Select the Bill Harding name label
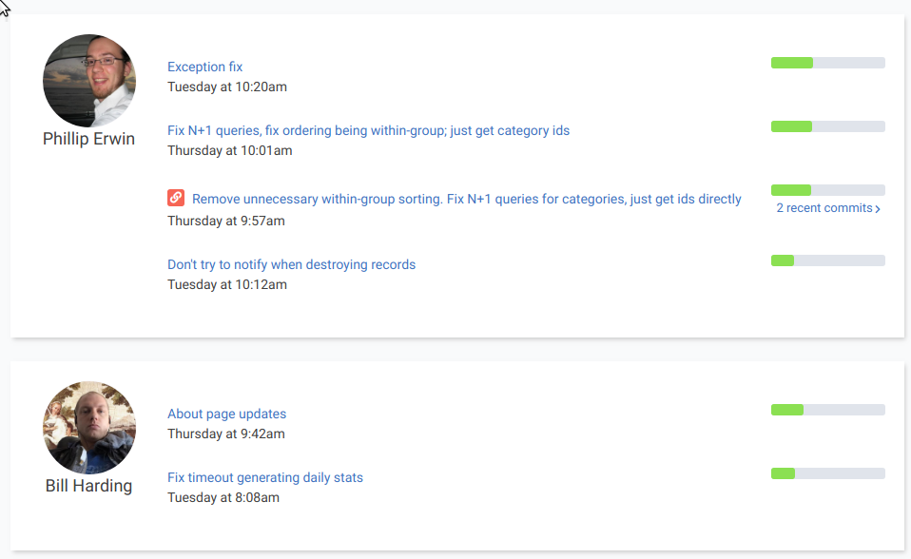Viewport: 911px width, 559px height. [x=89, y=486]
